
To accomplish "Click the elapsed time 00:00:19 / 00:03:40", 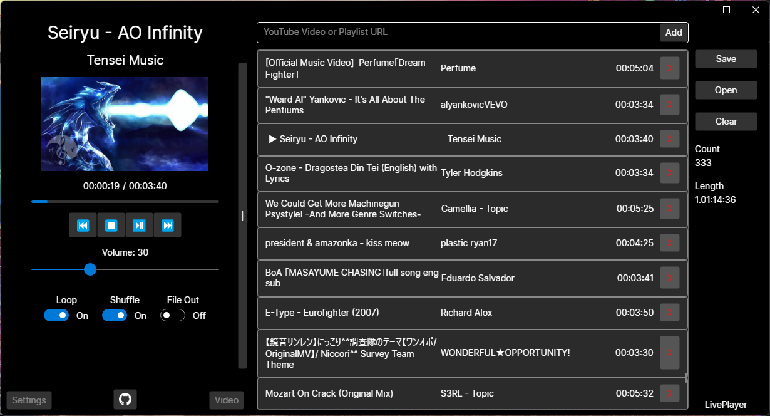I will click(x=125, y=186).
